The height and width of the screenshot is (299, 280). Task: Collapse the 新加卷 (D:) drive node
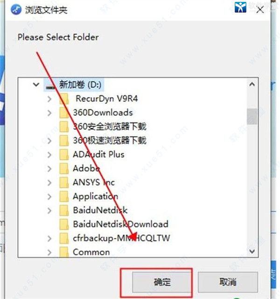click(36, 84)
